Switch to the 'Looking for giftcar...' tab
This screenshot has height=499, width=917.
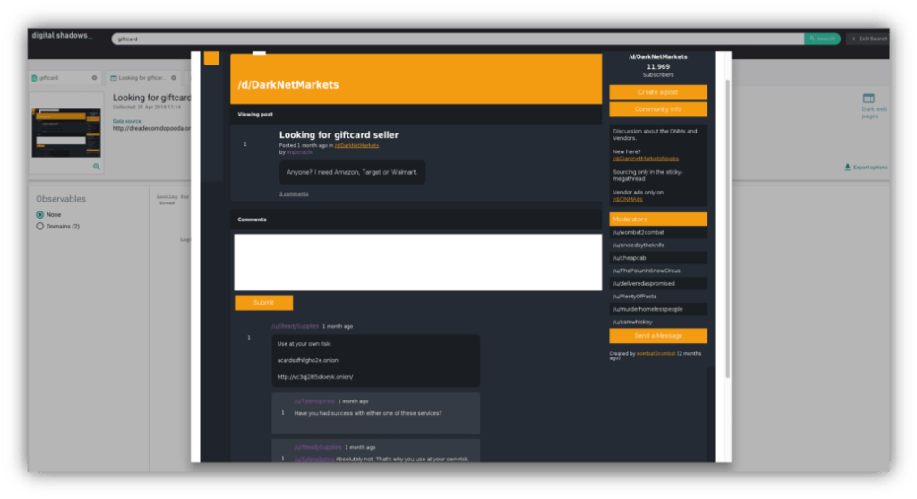144,78
